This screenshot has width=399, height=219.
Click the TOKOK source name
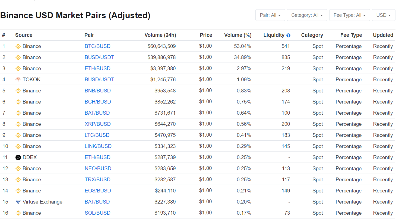point(31,80)
